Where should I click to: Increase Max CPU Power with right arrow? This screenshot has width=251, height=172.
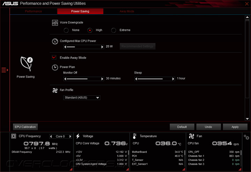[x=102, y=47]
